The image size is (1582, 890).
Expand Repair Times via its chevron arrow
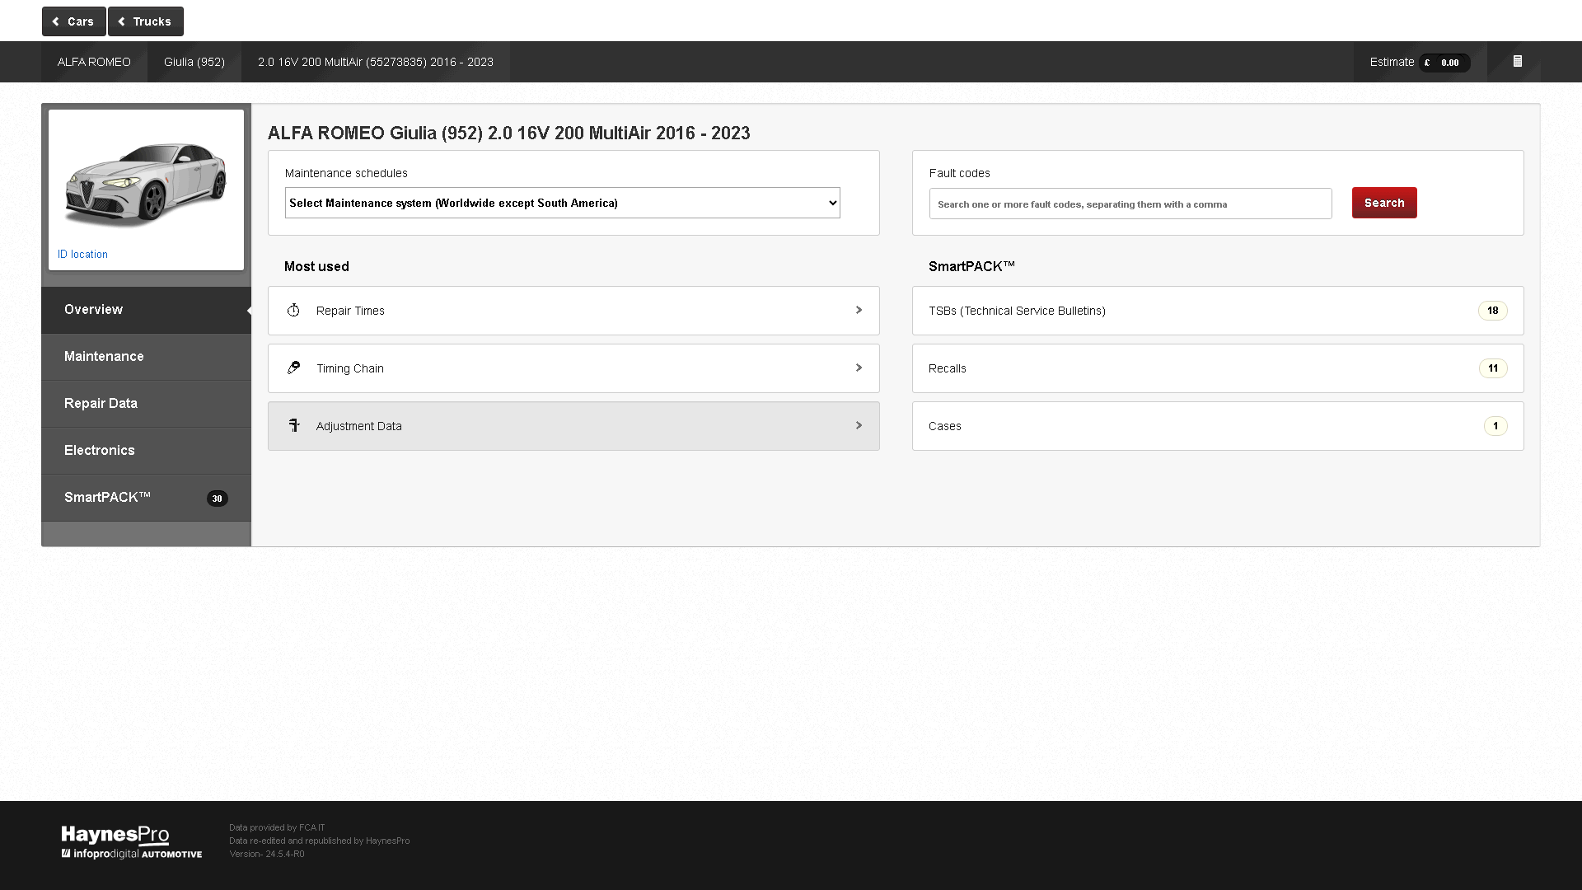[x=859, y=311]
